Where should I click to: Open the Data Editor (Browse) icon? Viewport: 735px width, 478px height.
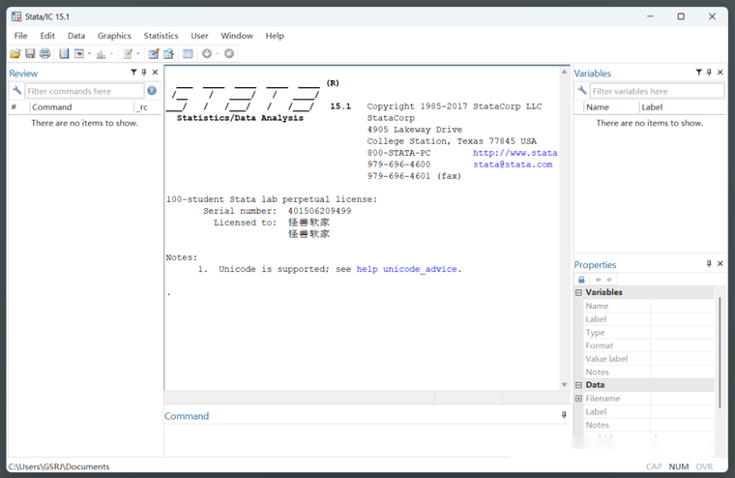click(x=168, y=54)
